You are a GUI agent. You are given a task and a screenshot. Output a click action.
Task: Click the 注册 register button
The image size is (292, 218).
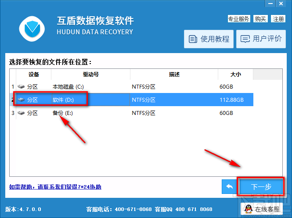point(278,19)
